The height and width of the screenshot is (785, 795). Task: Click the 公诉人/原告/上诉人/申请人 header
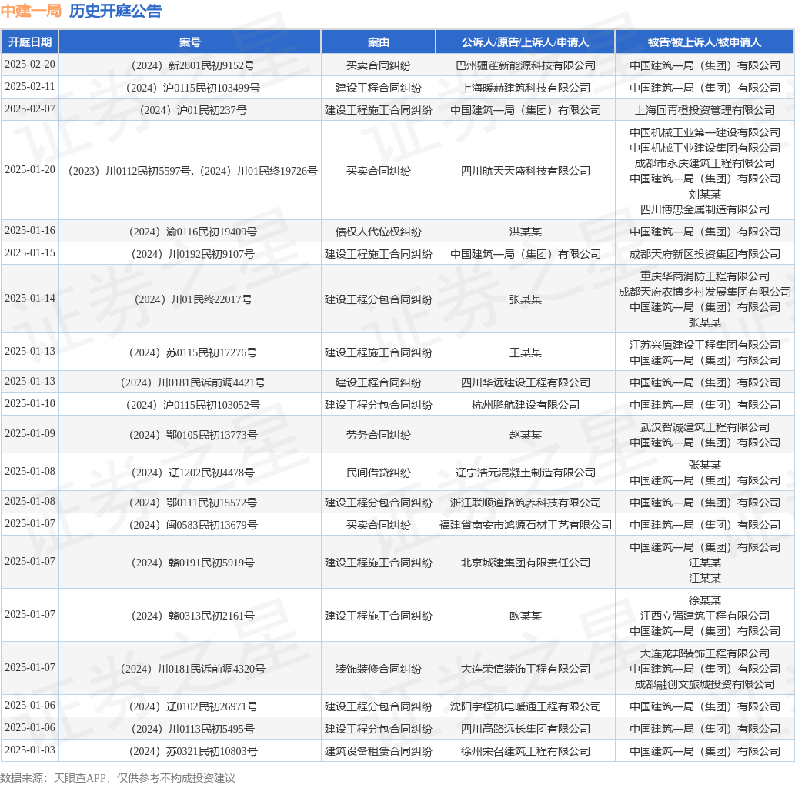click(526, 42)
